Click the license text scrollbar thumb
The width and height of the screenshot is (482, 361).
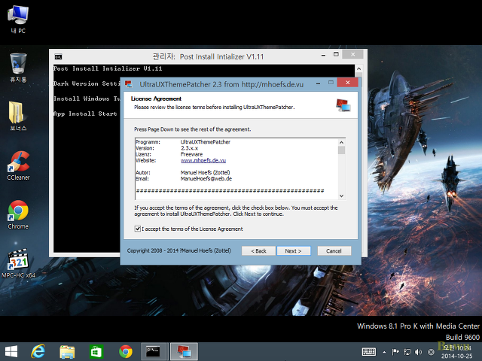pyautogui.click(x=341, y=150)
